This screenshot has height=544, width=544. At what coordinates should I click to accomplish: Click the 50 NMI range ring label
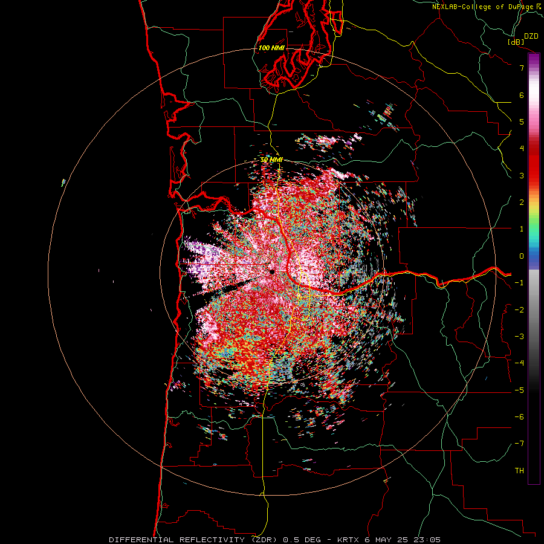271,160
